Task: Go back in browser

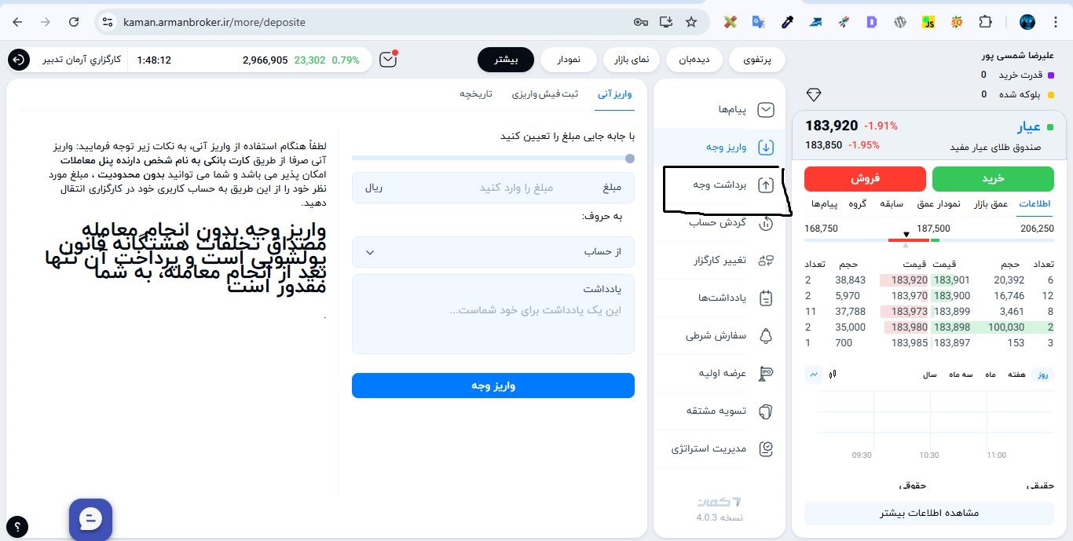Action: coord(17,22)
